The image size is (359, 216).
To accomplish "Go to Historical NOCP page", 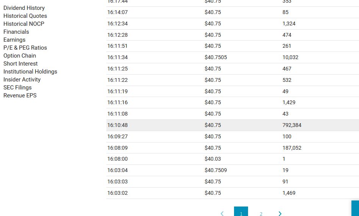I will 23,24.
